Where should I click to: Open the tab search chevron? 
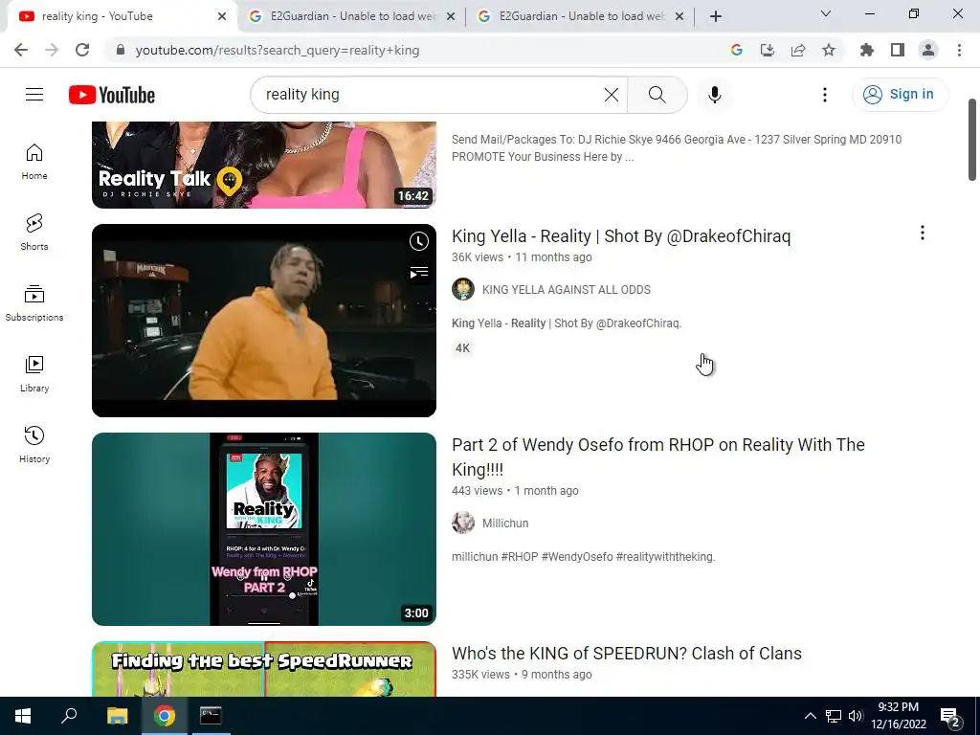pyautogui.click(x=826, y=13)
